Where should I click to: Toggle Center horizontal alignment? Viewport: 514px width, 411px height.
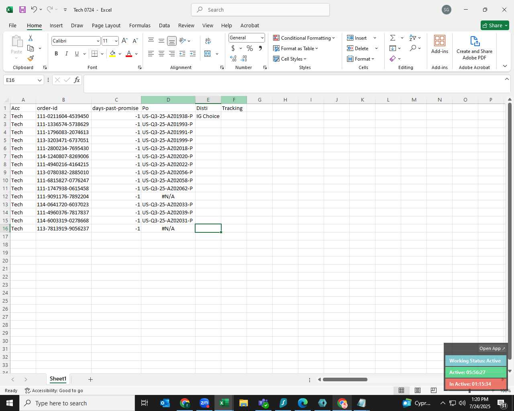(161, 53)
